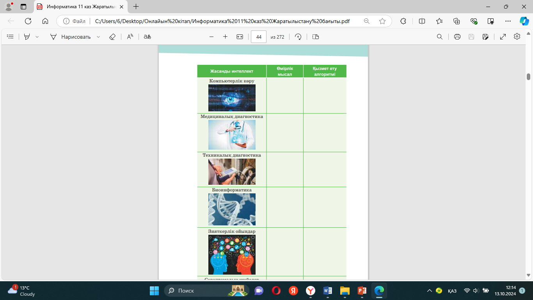Expand highlight color dropdown arrow
This screenshot has height=300, width=533.
pos(37,37)
